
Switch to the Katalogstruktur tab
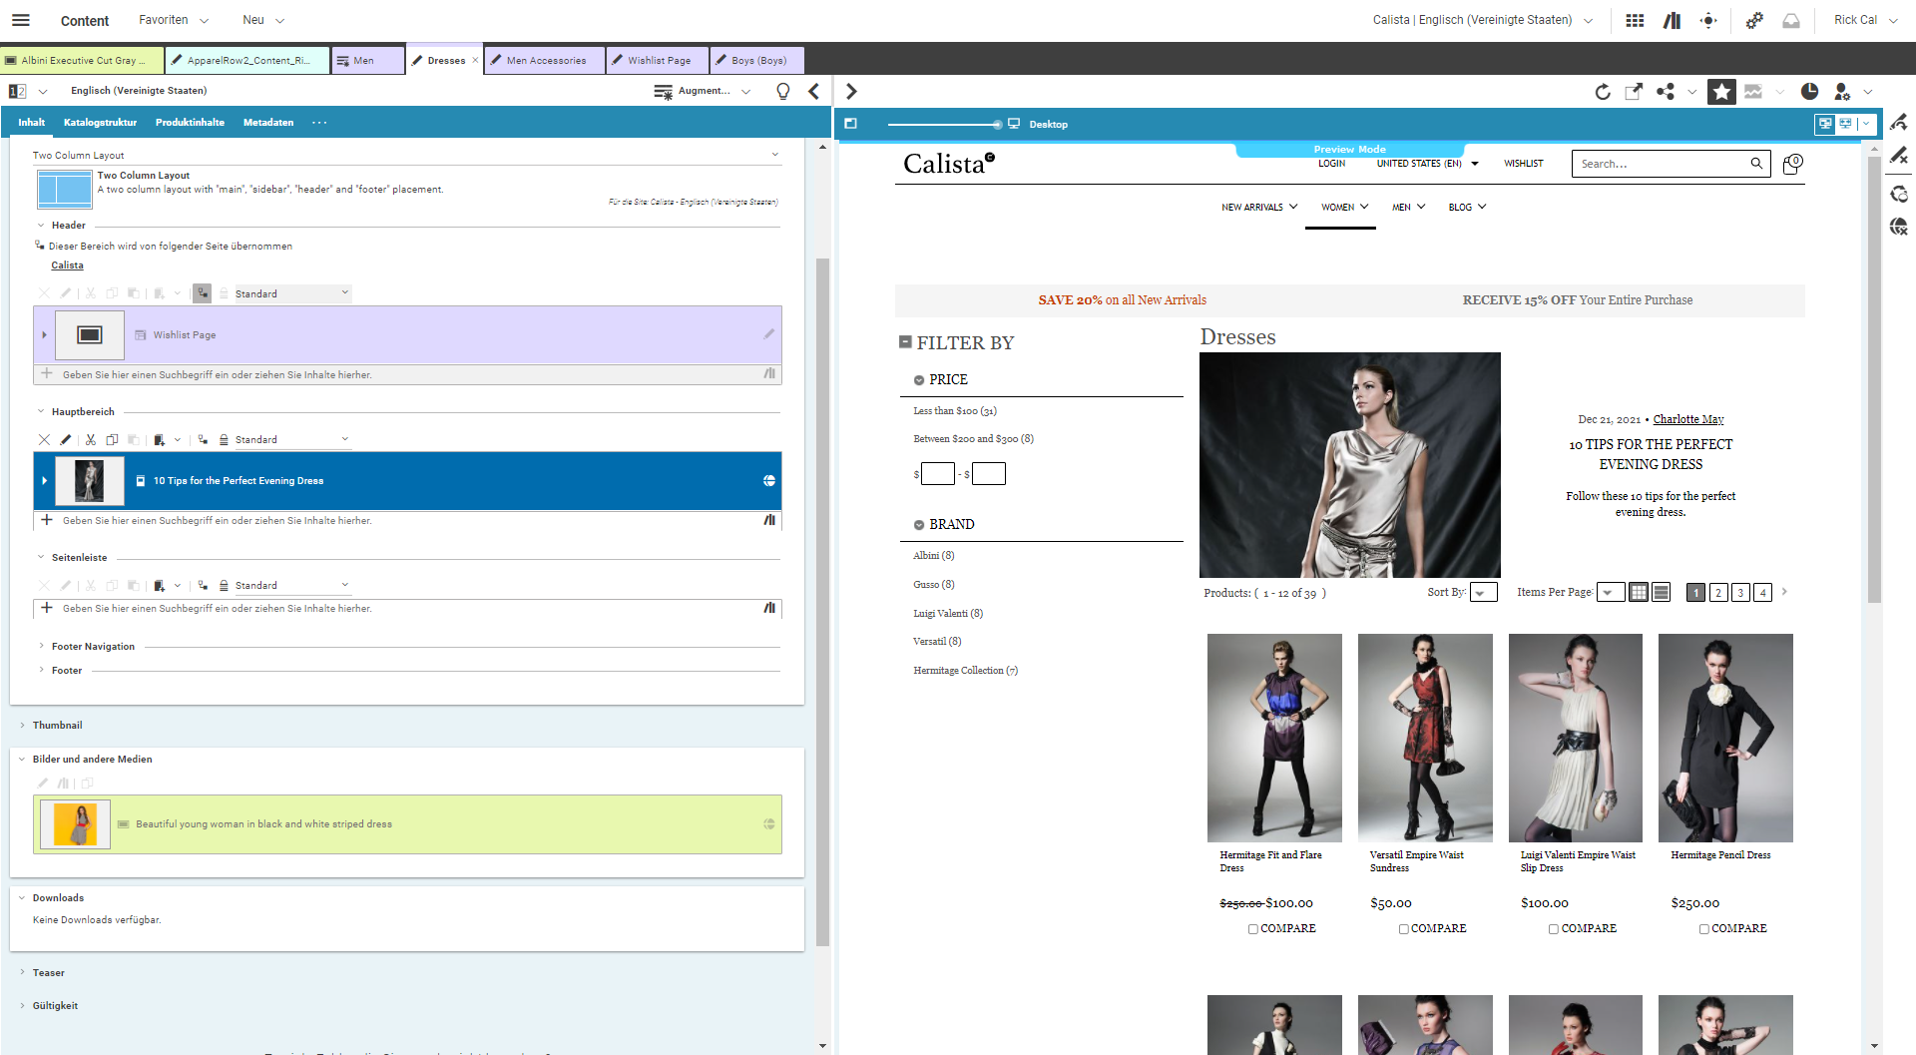point(100,123)
